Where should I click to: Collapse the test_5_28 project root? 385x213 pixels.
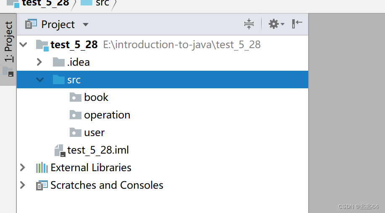[x=24, y=45]
